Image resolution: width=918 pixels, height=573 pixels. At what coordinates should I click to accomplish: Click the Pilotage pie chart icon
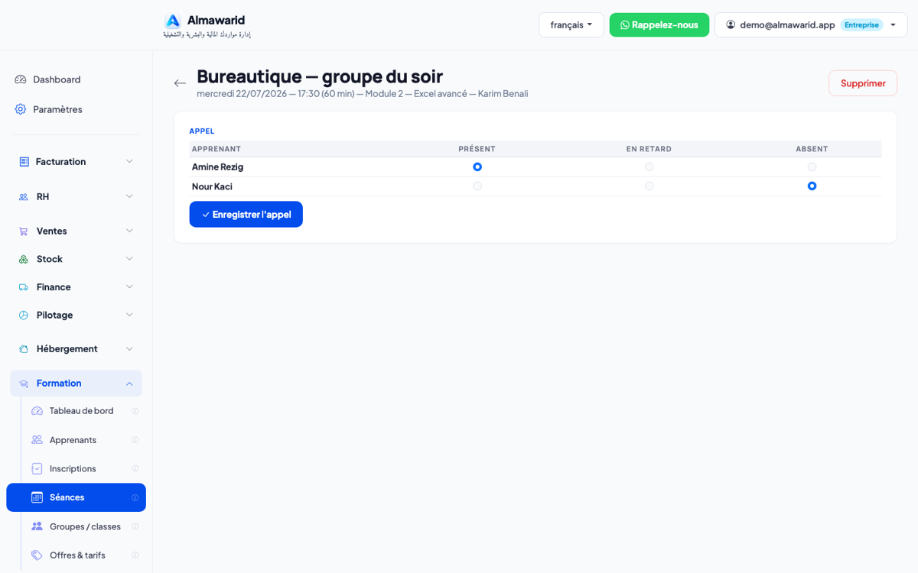(x=24, y=316)
